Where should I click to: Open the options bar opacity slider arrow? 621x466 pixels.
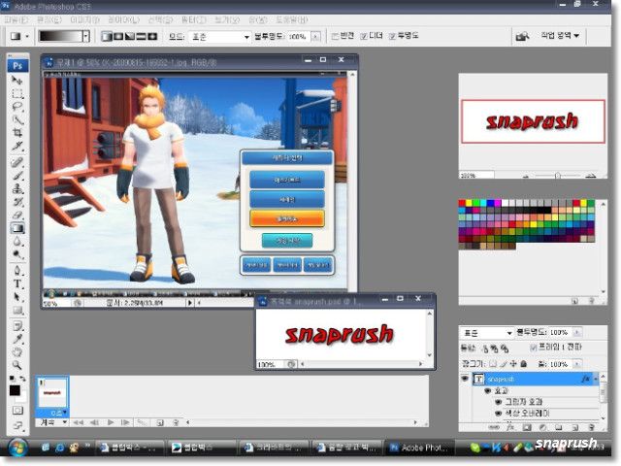pos(315,37)
